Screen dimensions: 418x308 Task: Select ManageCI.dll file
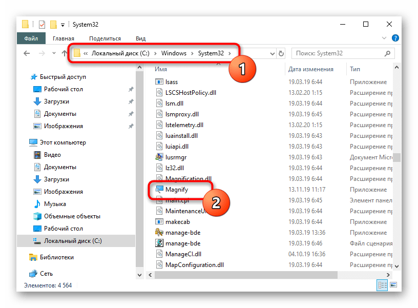(x=183, y=254)
